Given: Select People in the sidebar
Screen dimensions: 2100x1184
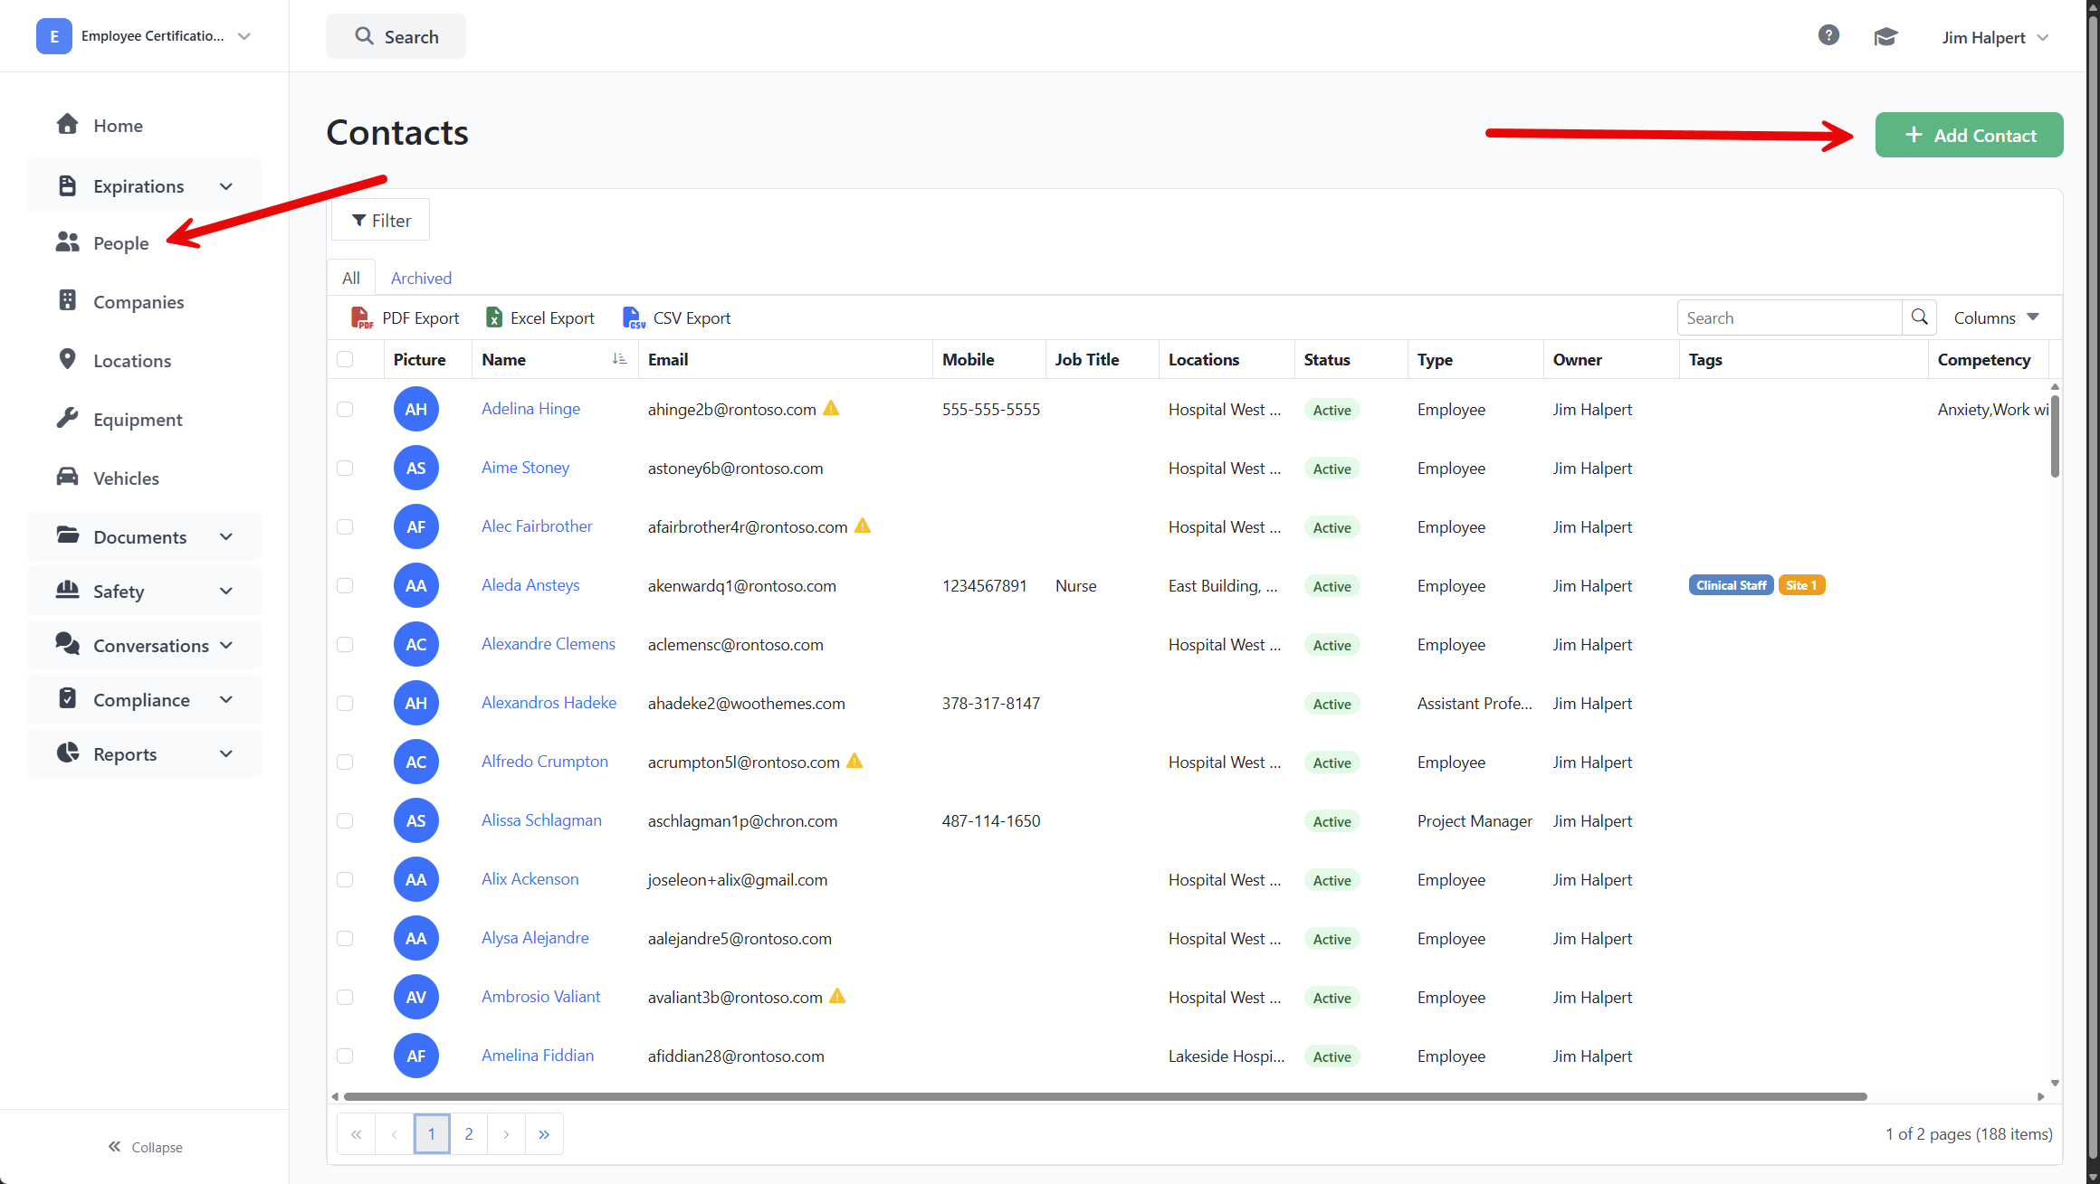Looking at the screenshot, I should pos(120,243).
